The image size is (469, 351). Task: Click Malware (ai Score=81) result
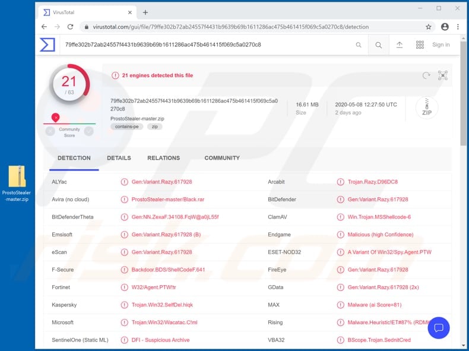click(x=375, y=305)
